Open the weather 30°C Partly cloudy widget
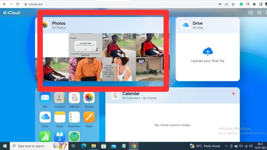 (x=205, y=146)
